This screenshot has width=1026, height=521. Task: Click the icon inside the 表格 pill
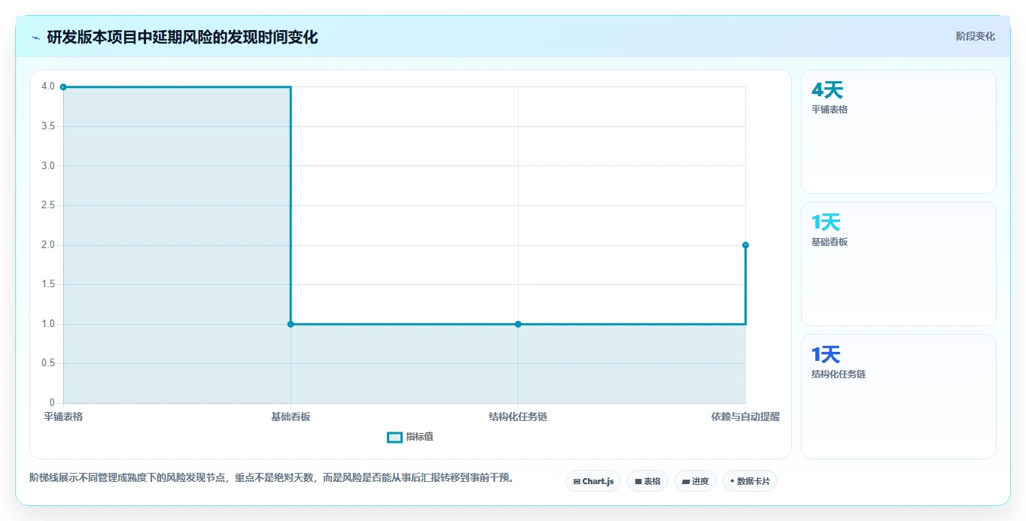pos(638,481)
